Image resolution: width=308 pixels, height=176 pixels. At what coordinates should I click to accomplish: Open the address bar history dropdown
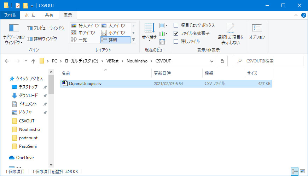pyautogui.click(x=213, y=61)
